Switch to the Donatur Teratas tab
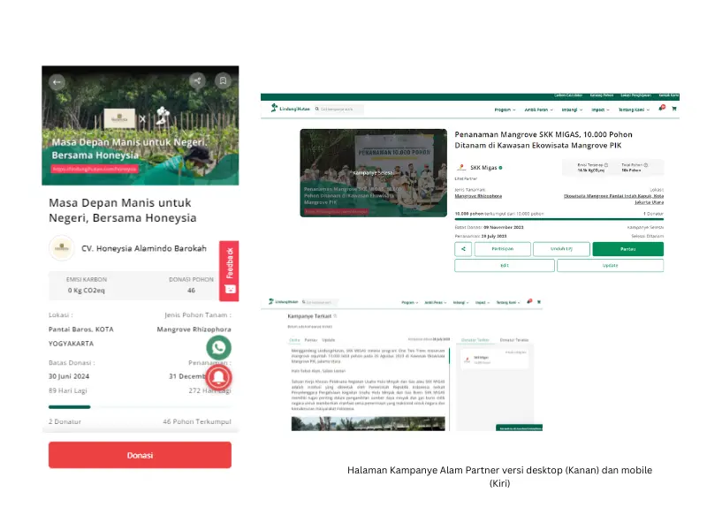The image size is (707, 530). [514, 340]
